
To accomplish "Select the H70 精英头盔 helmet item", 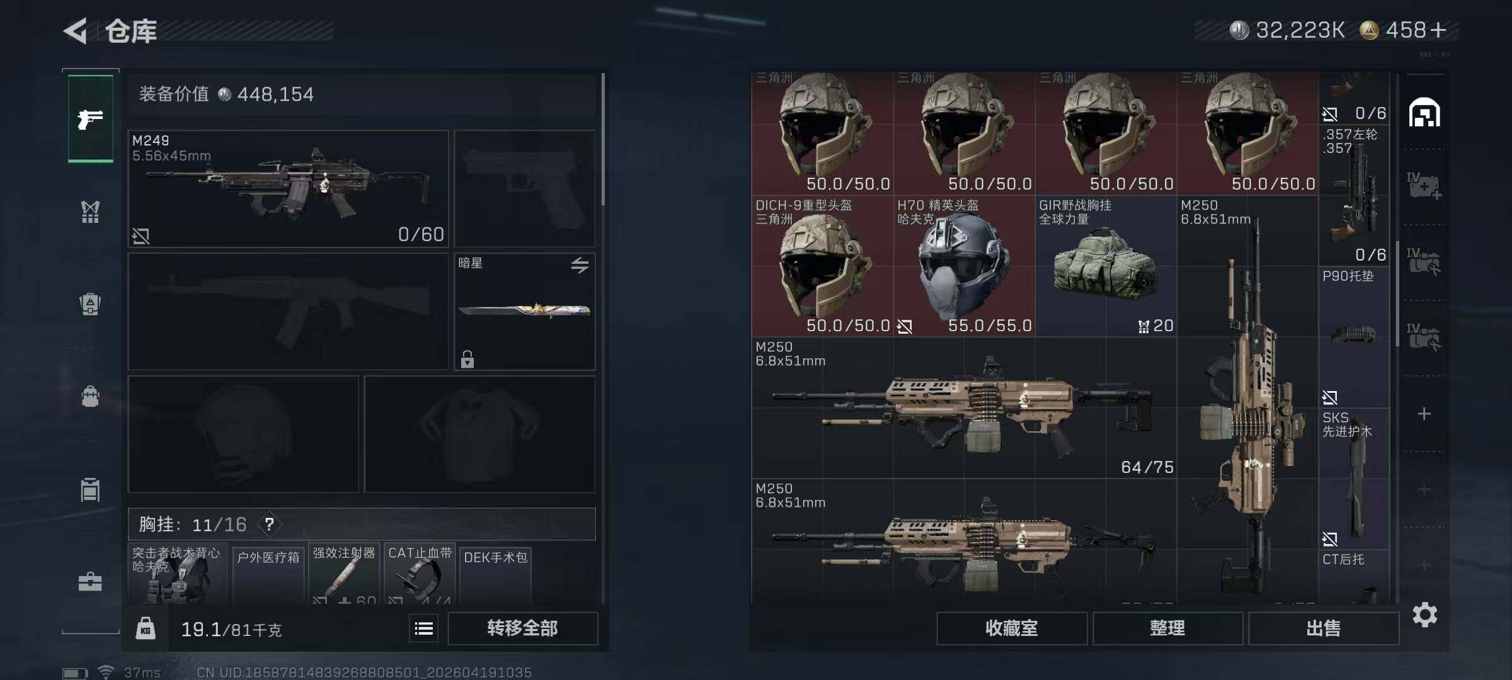I will tap(964, 266).
